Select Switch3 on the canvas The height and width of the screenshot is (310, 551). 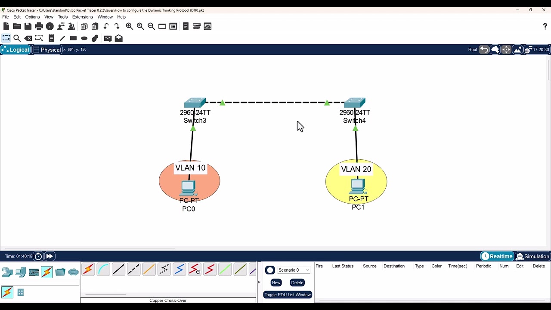click(195, 103)
